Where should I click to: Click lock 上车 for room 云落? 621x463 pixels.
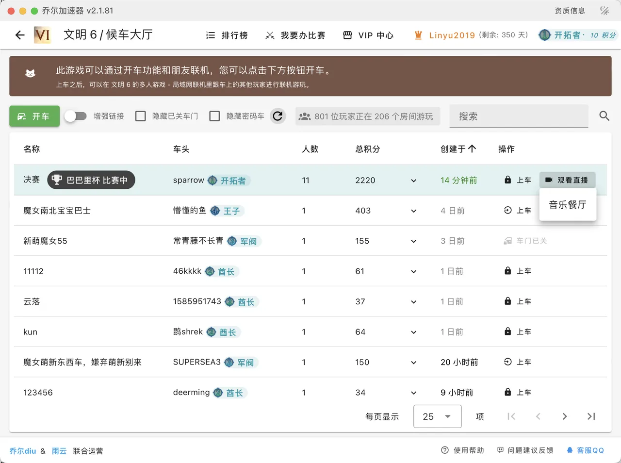(x=518, y=301)
